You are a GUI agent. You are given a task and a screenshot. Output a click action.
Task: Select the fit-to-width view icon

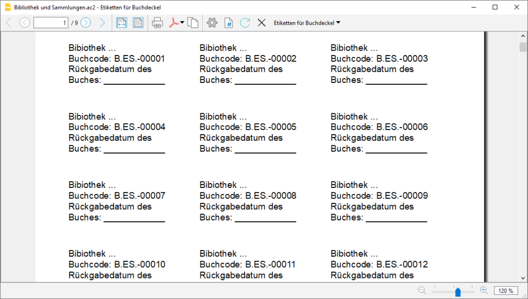(x=121, y=23)
